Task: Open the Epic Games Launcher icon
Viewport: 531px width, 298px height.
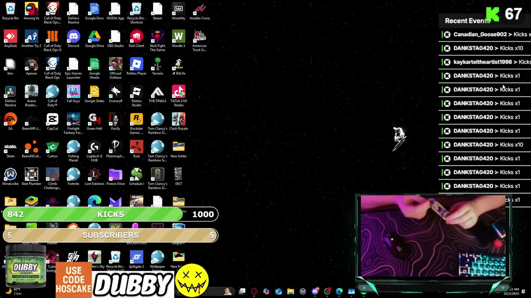Action: (73, 69)
